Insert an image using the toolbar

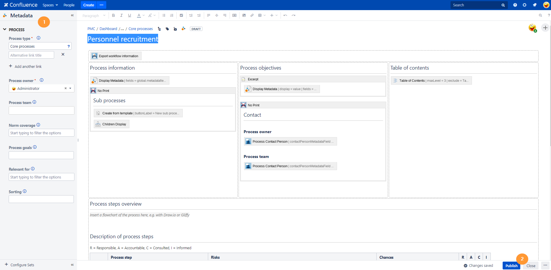pos(244,15)
